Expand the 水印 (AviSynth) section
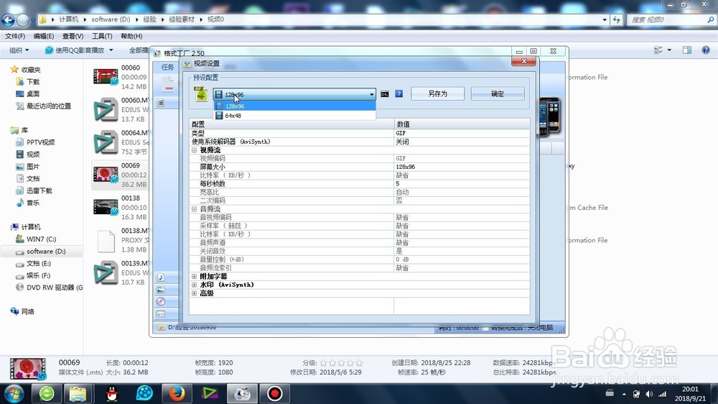This screenshot has width=718, height=404. [194, 285]
